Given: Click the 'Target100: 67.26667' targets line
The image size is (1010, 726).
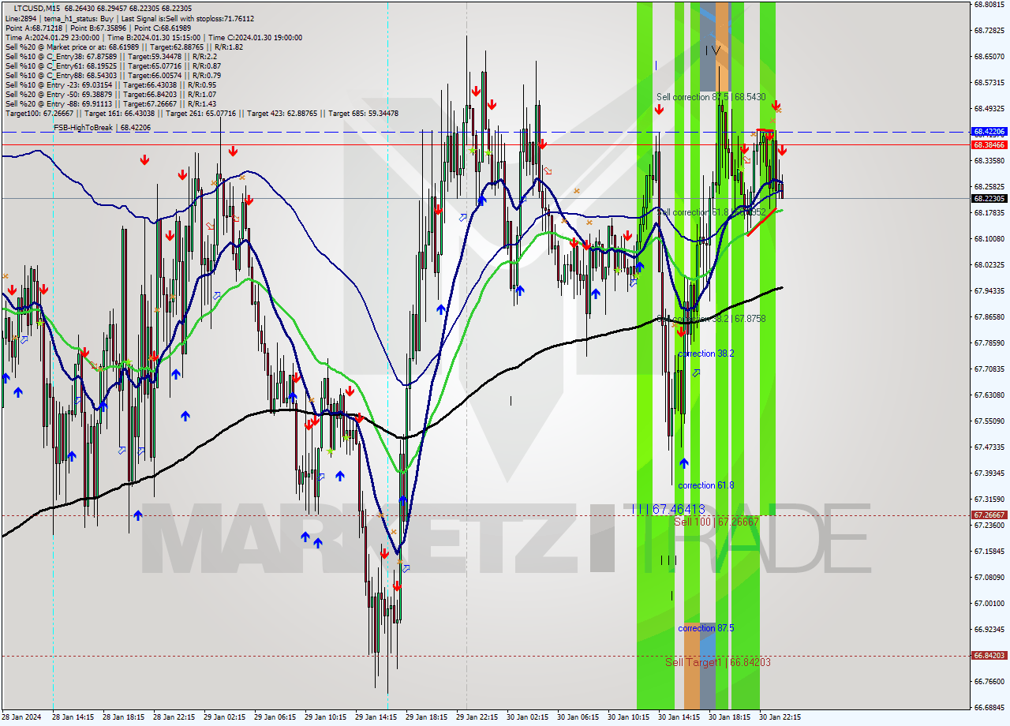Looking at the screenshot, I should [201, 114].
